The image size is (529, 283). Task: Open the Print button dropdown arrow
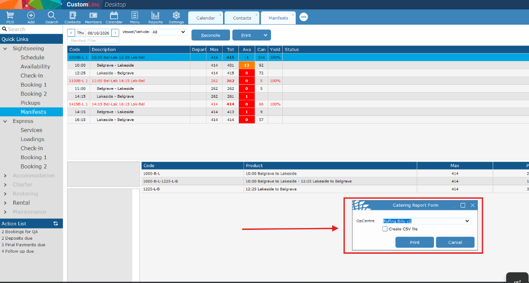click(x=265, y=35)
